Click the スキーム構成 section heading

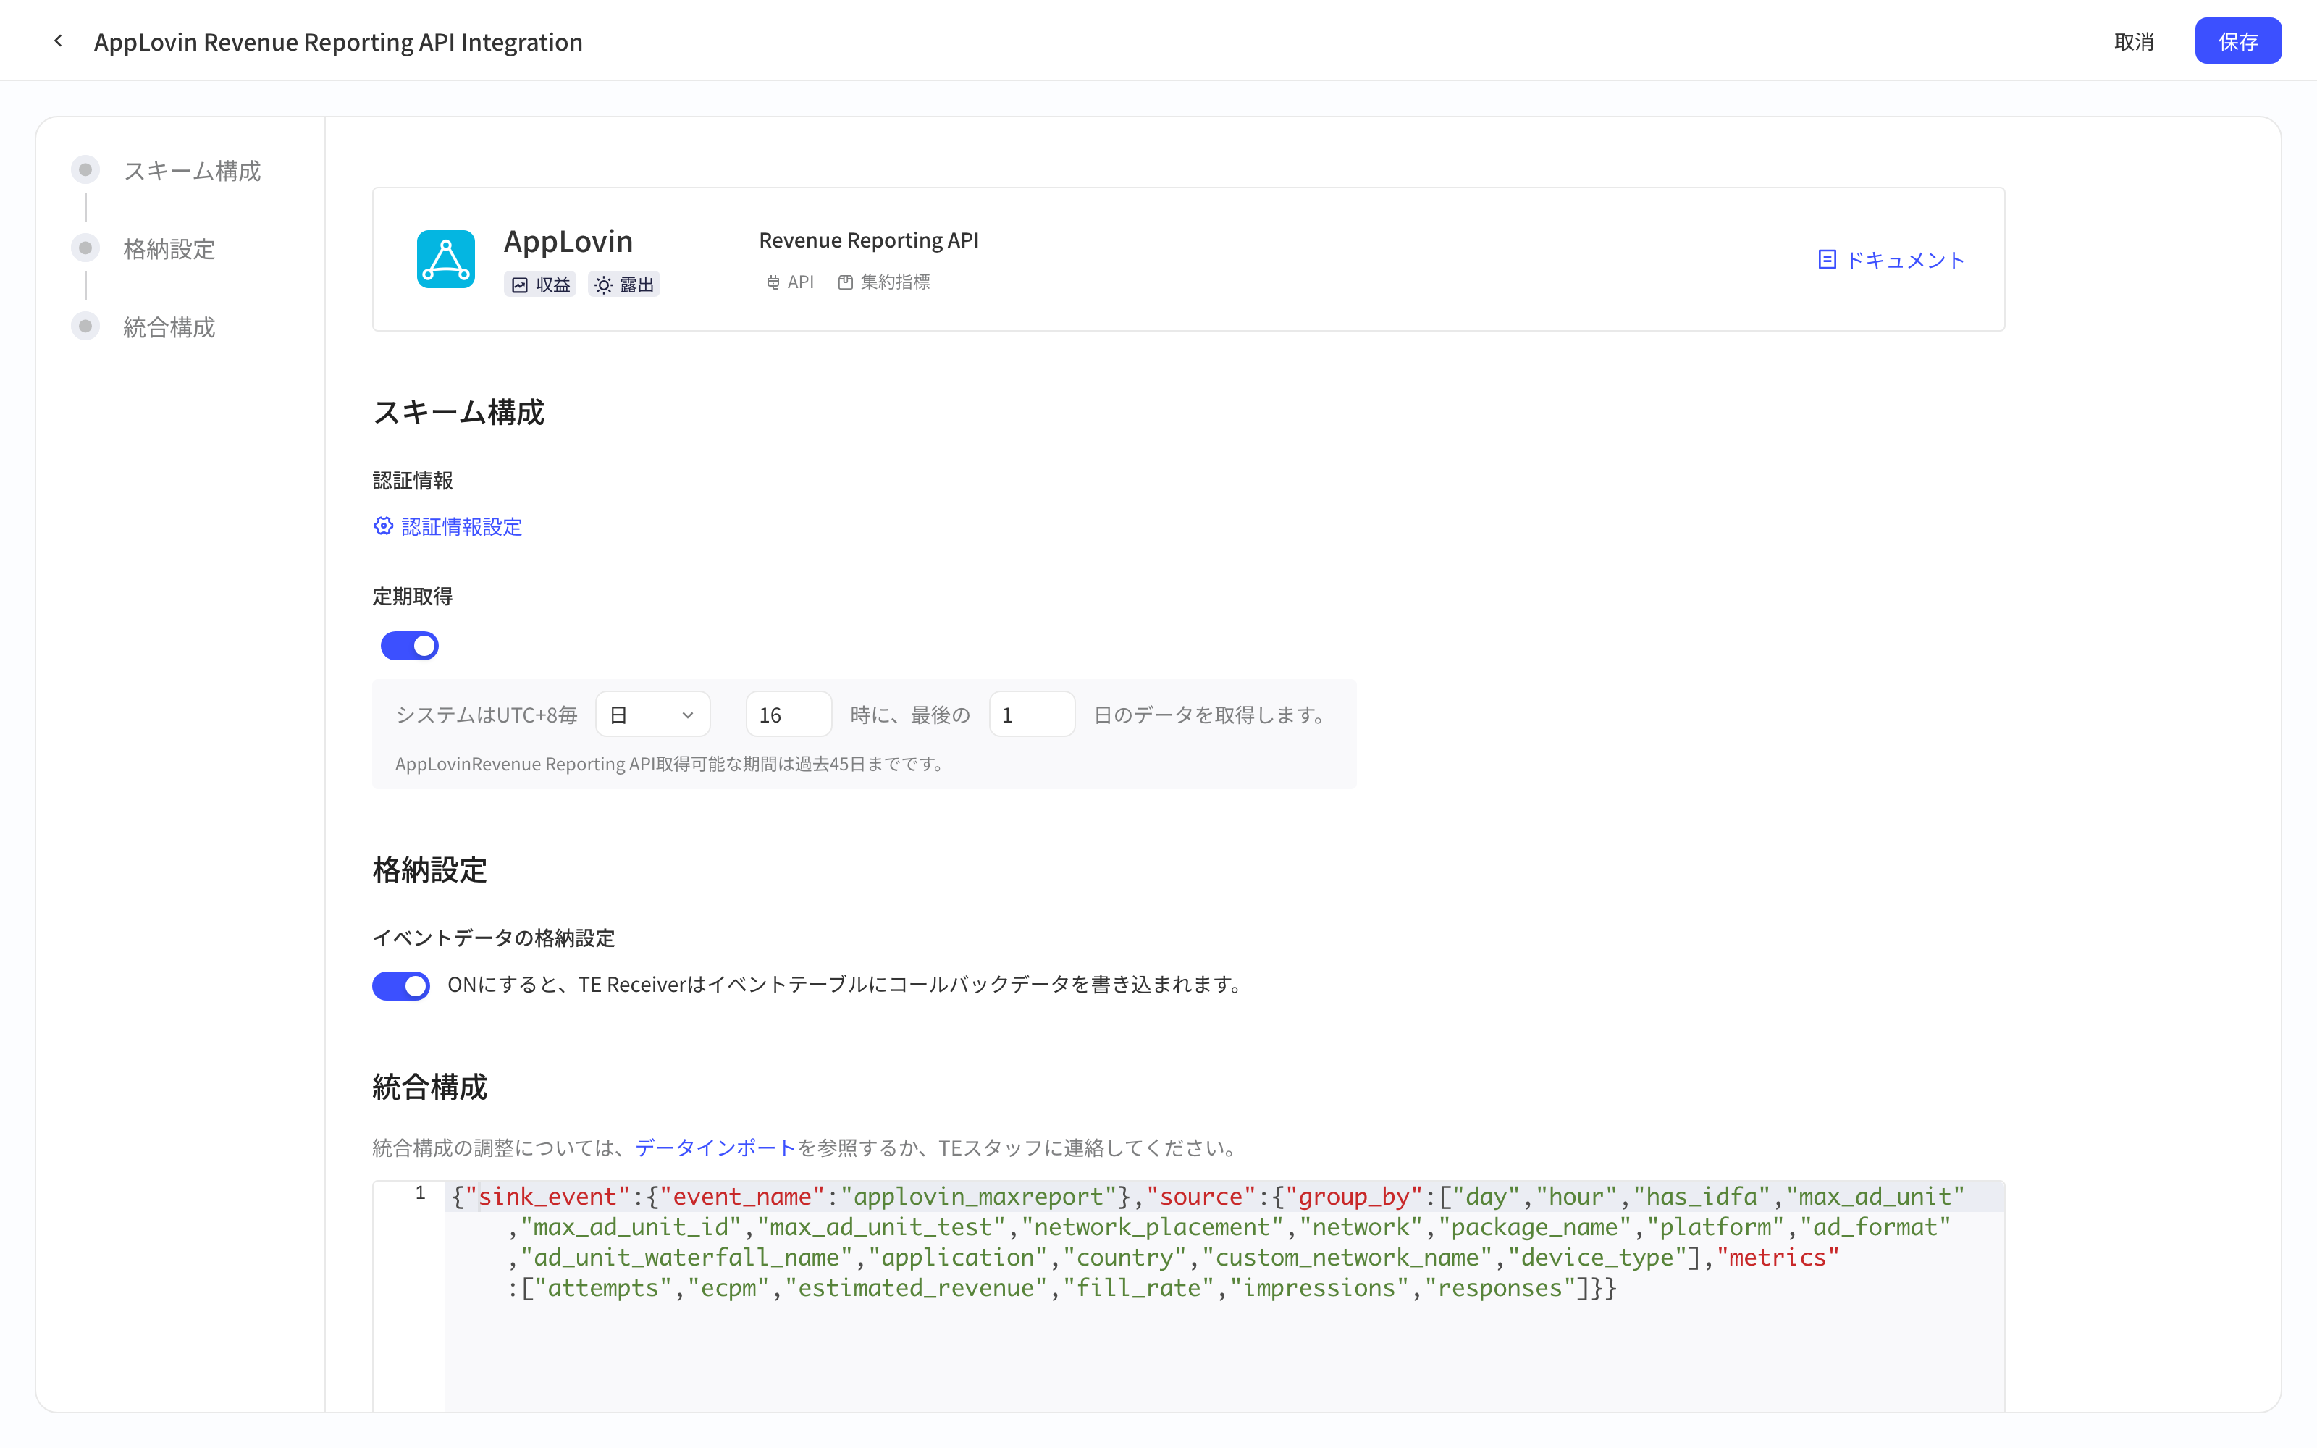(x=458, y=412)
